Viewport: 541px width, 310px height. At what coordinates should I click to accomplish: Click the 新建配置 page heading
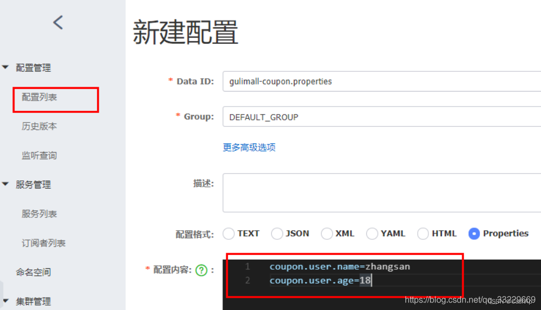click(x=186, y=32)
